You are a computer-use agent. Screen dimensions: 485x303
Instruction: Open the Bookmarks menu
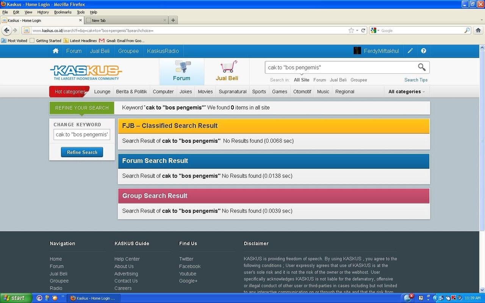point(63,12)
